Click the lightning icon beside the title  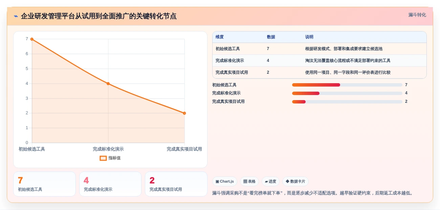16,16
